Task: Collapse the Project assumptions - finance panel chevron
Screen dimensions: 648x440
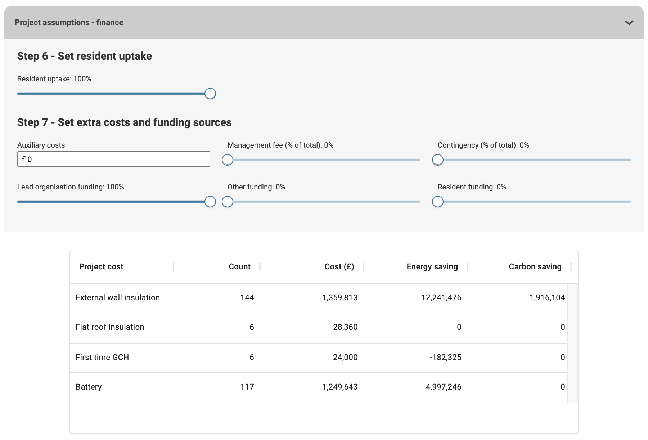Action: pos(629,23)
